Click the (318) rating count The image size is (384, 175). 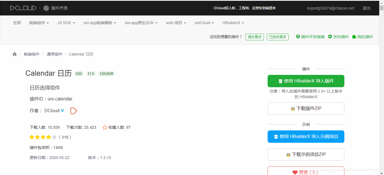point(65,137)
